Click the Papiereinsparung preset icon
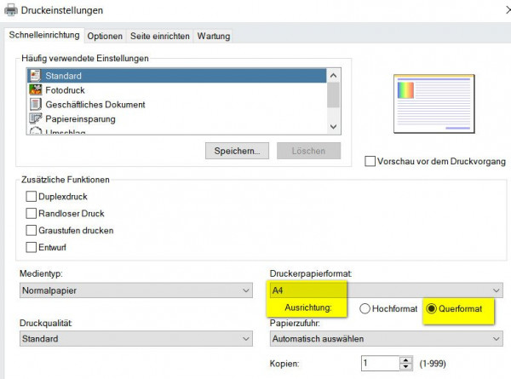 coord(35,118)
